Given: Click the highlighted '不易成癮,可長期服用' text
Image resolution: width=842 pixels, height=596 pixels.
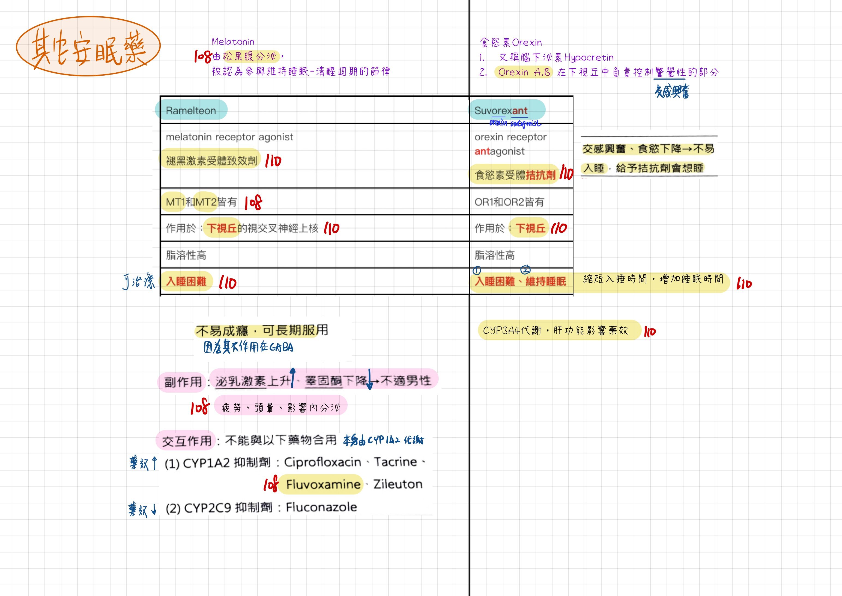Looking at the screenshot, I should pyautogui.click(x=261, y=330).
